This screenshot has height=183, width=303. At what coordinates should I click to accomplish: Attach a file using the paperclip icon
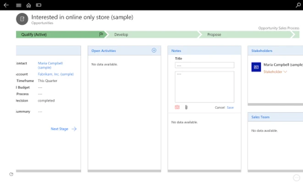(x=186, y=107)
